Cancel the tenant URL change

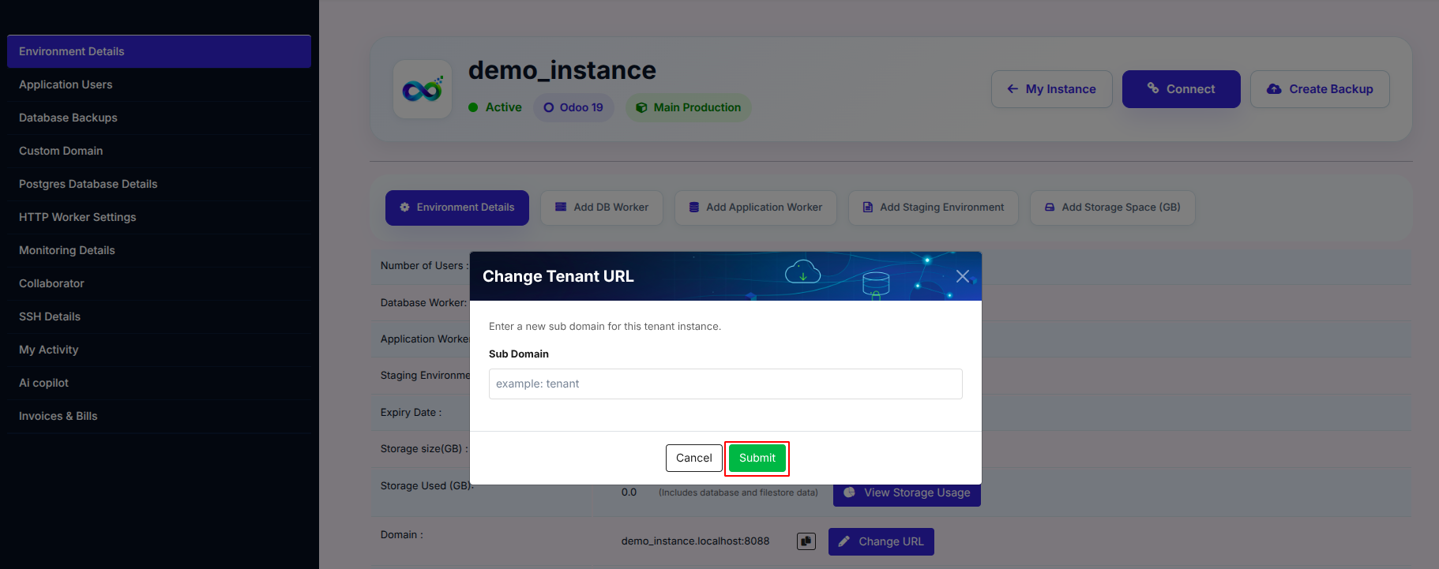(693, 458)
